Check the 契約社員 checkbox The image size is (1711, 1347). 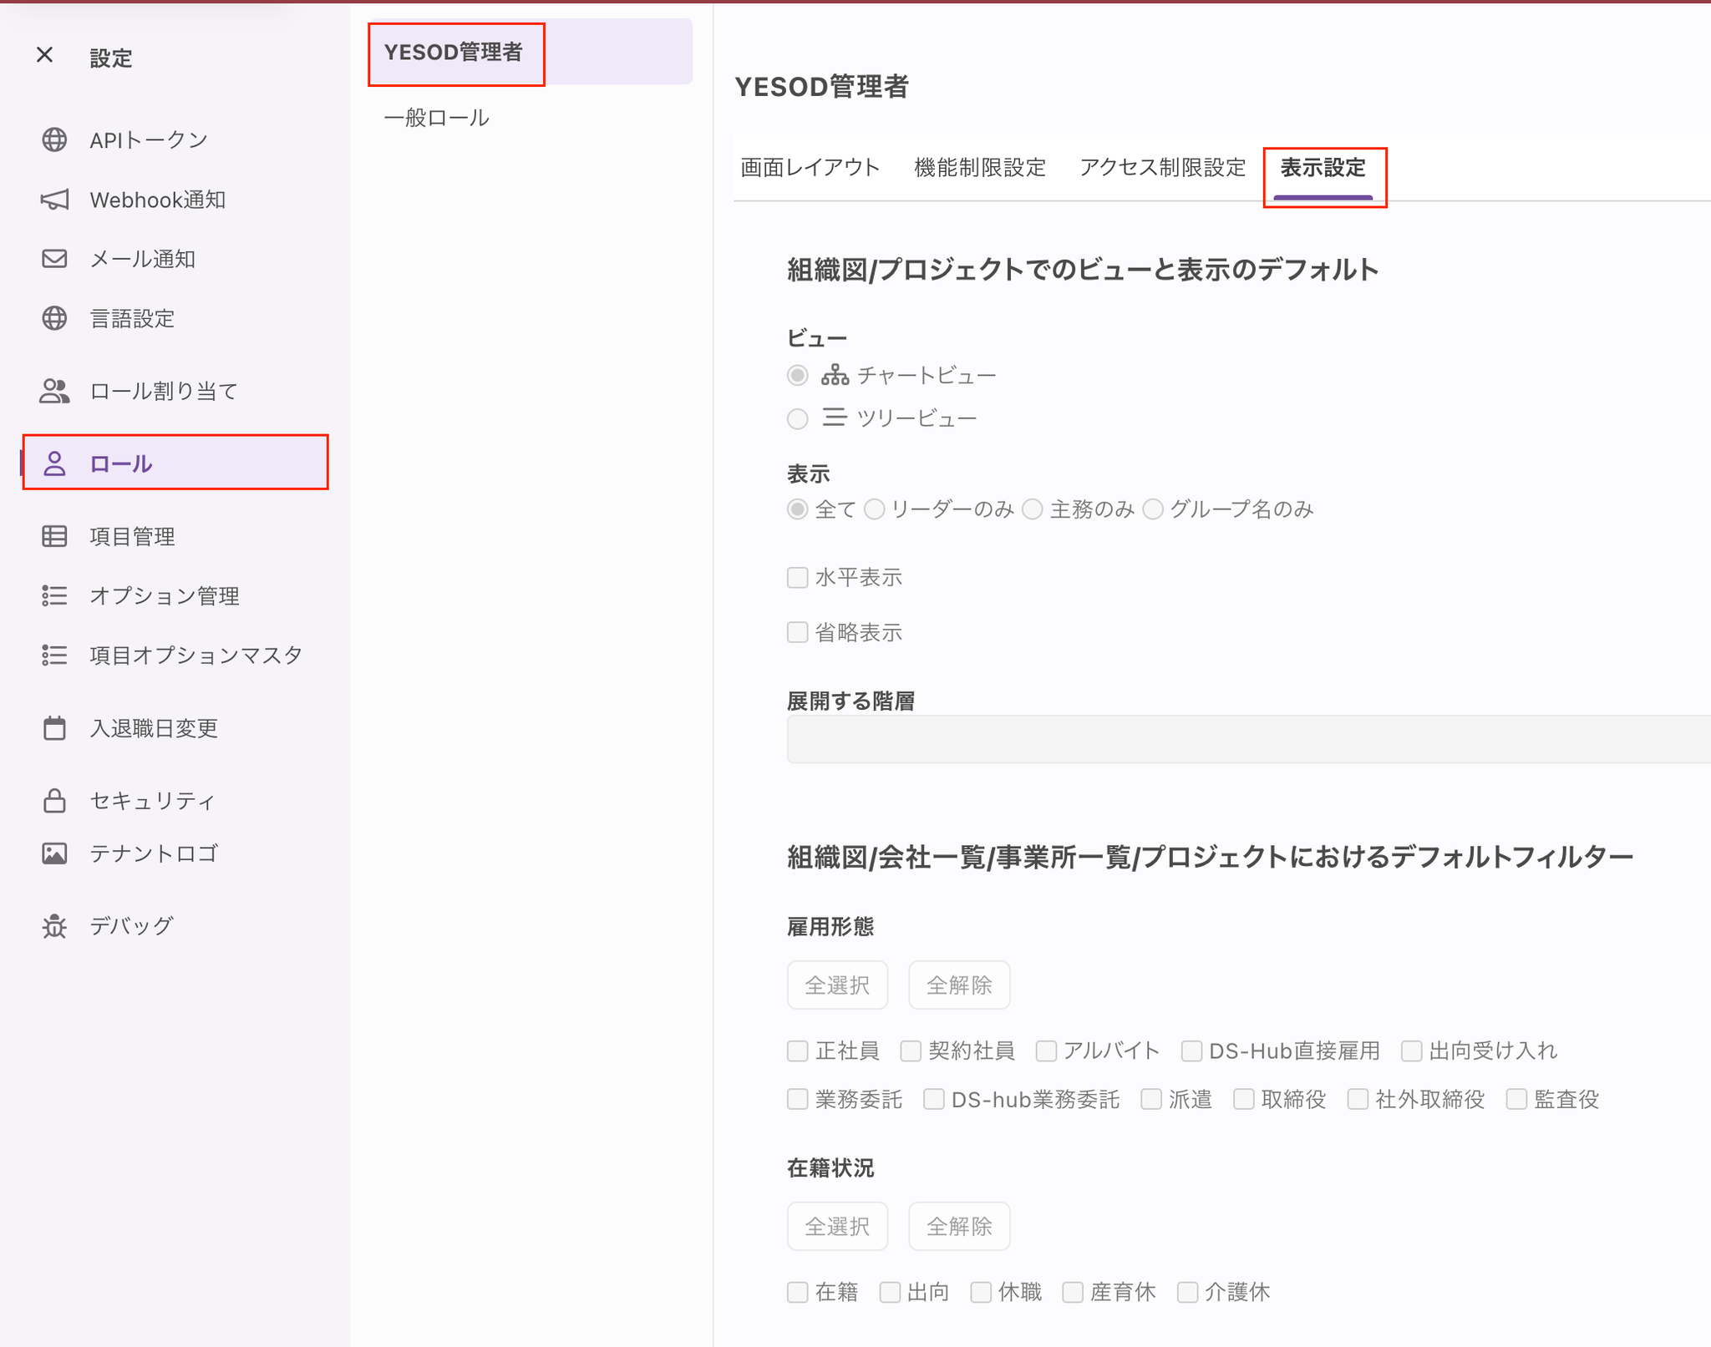(x=911, y=1051)
